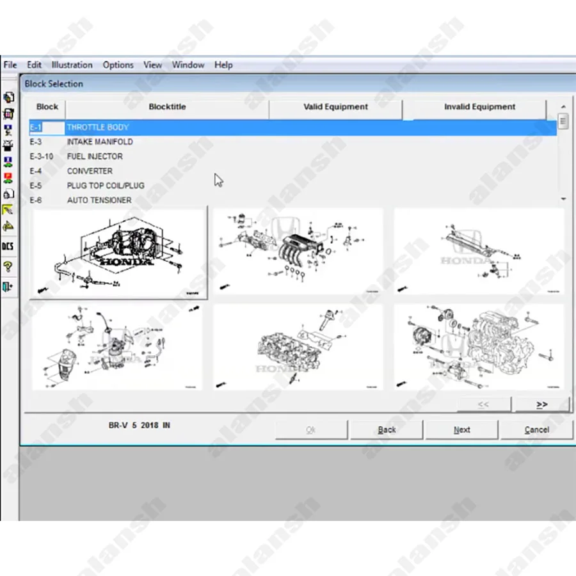The height and width of the screenshot is (576, 576).
Task: Click the DCS icon in left toolbar
Action: (8, 246)
